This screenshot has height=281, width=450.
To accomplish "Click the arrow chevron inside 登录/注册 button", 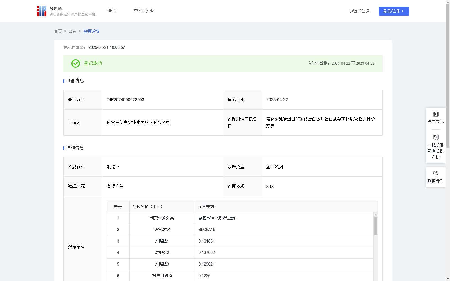I will (x=403, y=11).
